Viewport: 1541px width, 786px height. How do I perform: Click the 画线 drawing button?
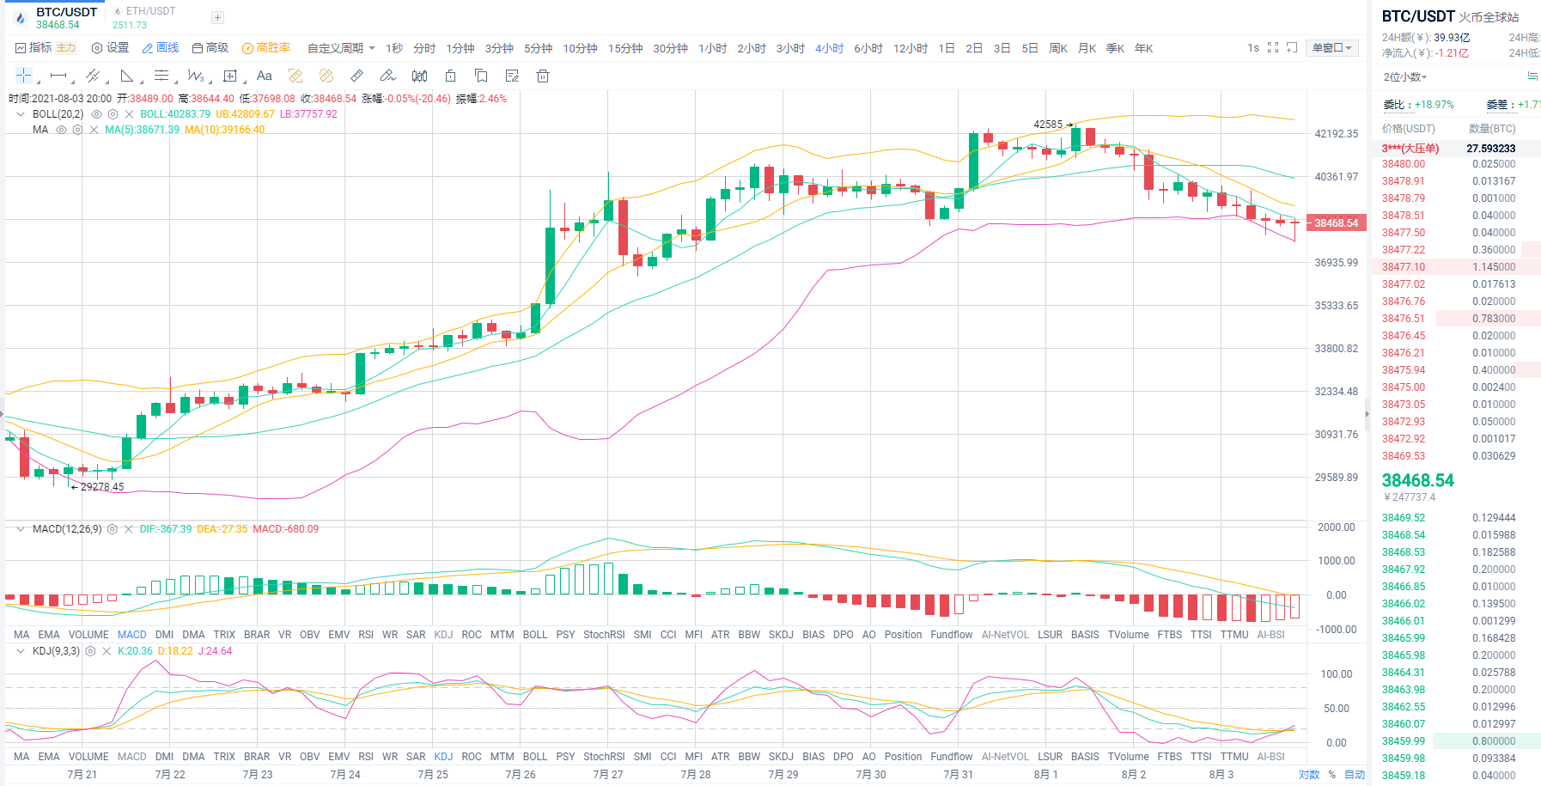(161, 48)
